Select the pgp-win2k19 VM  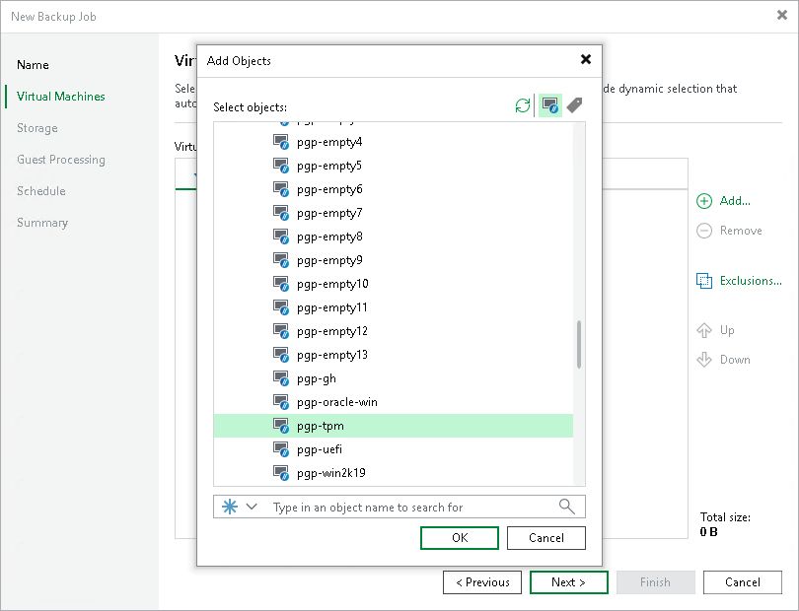coord(331,473)
